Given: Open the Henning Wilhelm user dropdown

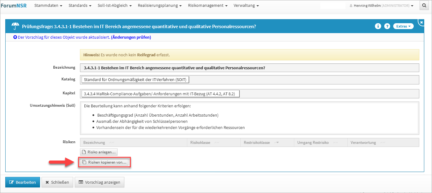Looking at the screenshot, I should point(381,6).
